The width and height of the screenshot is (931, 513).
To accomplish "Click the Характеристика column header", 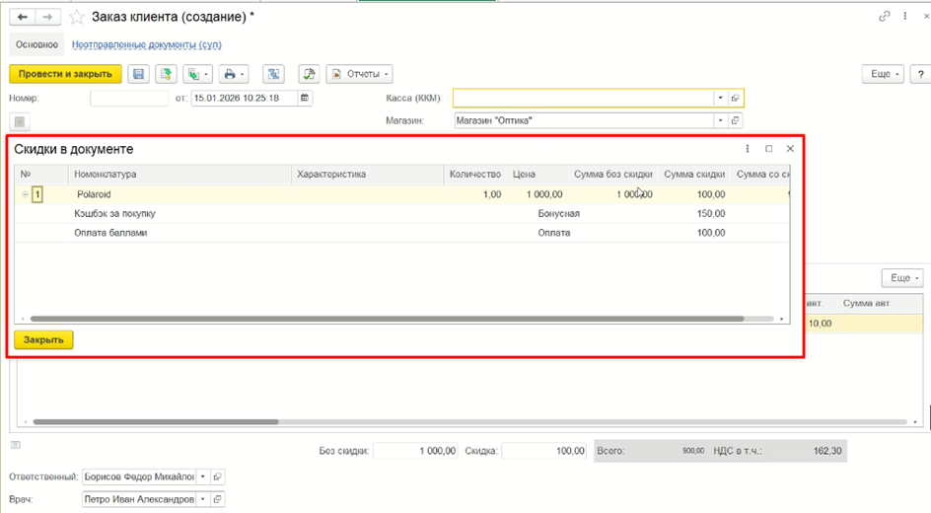I will (x=368, y=174).
